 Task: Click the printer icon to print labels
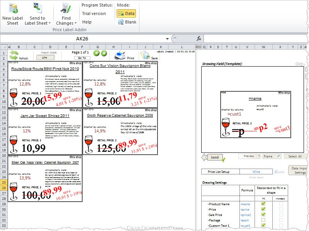click(x=120, y=55)
